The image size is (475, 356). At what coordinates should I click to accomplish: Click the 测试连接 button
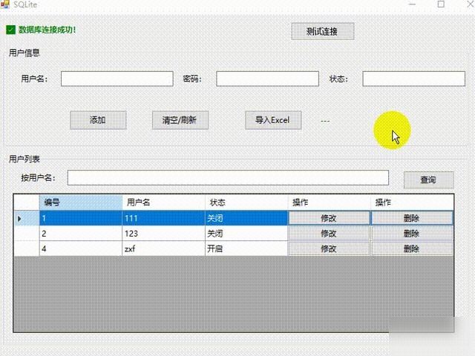click(x=323, y=31)
